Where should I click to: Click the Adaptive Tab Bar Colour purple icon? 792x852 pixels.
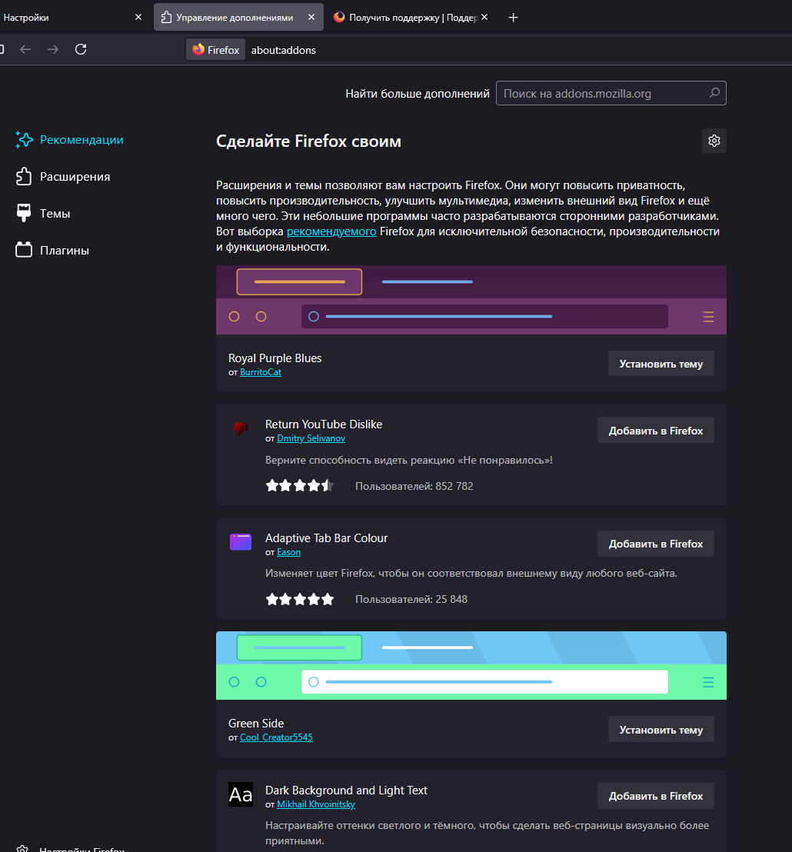tap(241, 542)
